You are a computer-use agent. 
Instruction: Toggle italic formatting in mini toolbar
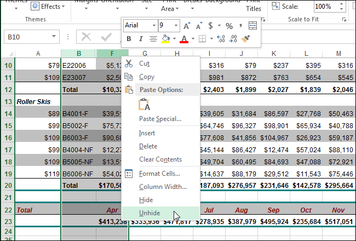(x=141, y=39)
